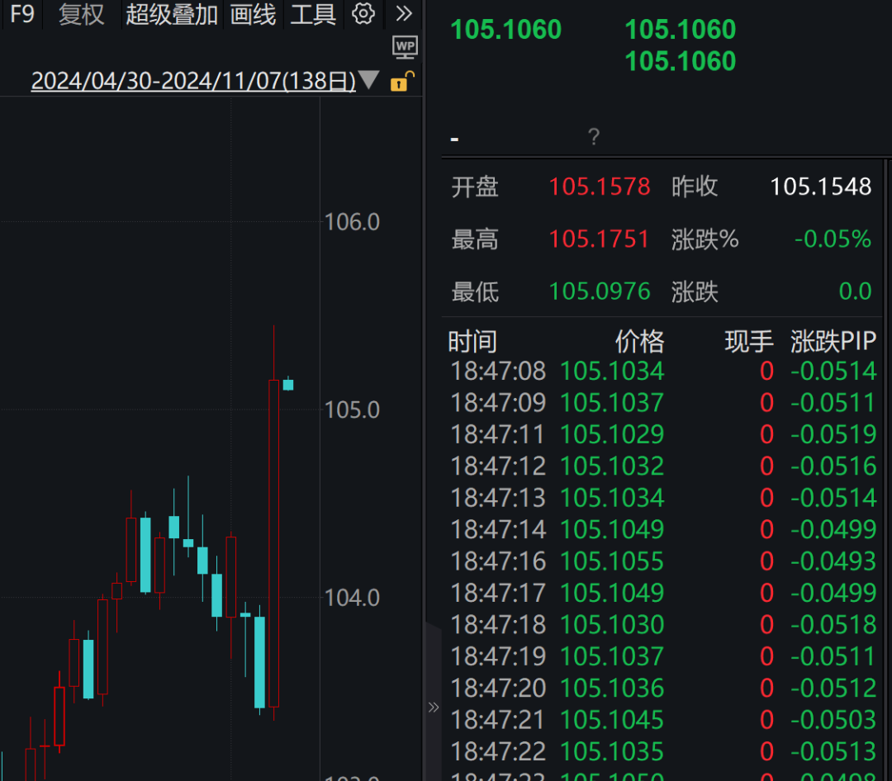Toggle 超级叠加 overlay mode
Screen dimensions: 892x781
[171, 14]
